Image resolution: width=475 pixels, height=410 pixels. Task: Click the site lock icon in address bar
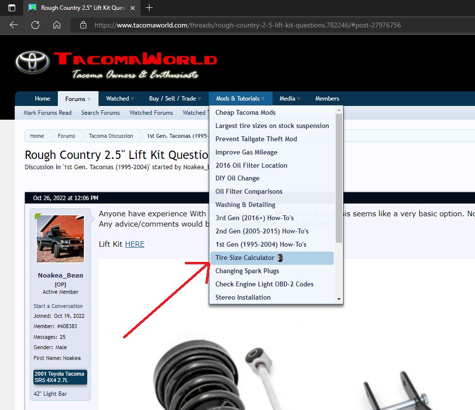83,25
